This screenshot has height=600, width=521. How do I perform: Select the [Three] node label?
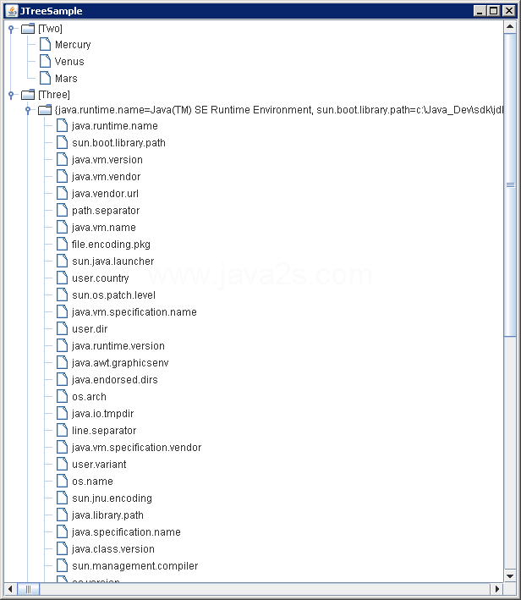[x=54, y=95]
